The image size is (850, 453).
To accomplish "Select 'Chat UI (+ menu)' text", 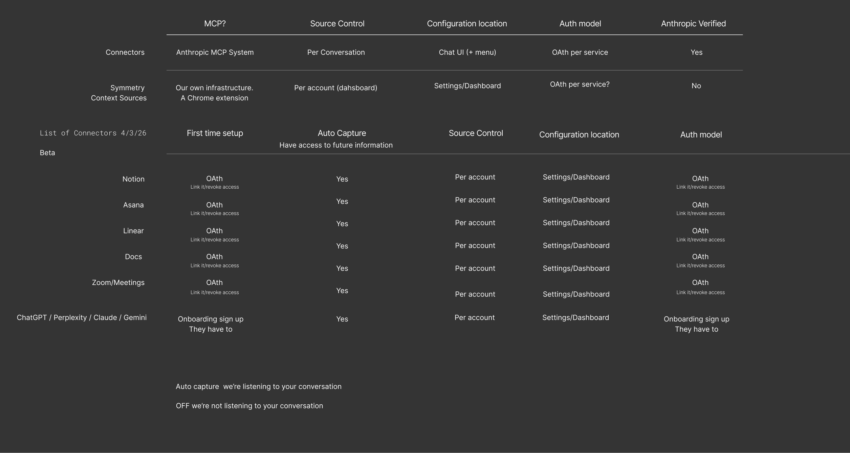I will [x=467, y=52].
